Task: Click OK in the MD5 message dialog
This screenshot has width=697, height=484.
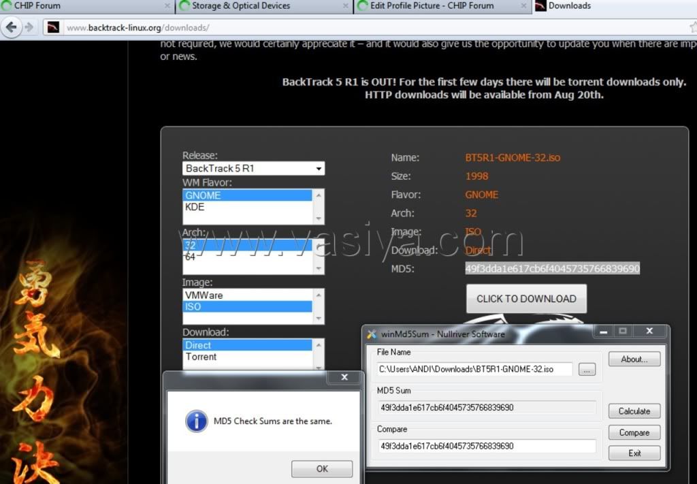Action: (322, 468)
